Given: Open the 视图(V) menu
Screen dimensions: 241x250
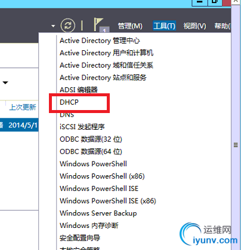Looking at the screenshot, I should (194, 26).
